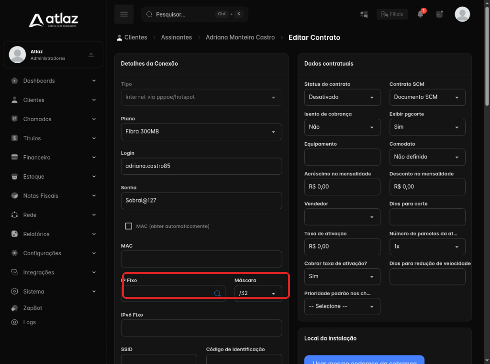The height and width of the screenshot is (364, 490).
Task: Click the search magnifier icon
Action: [149, 14]
